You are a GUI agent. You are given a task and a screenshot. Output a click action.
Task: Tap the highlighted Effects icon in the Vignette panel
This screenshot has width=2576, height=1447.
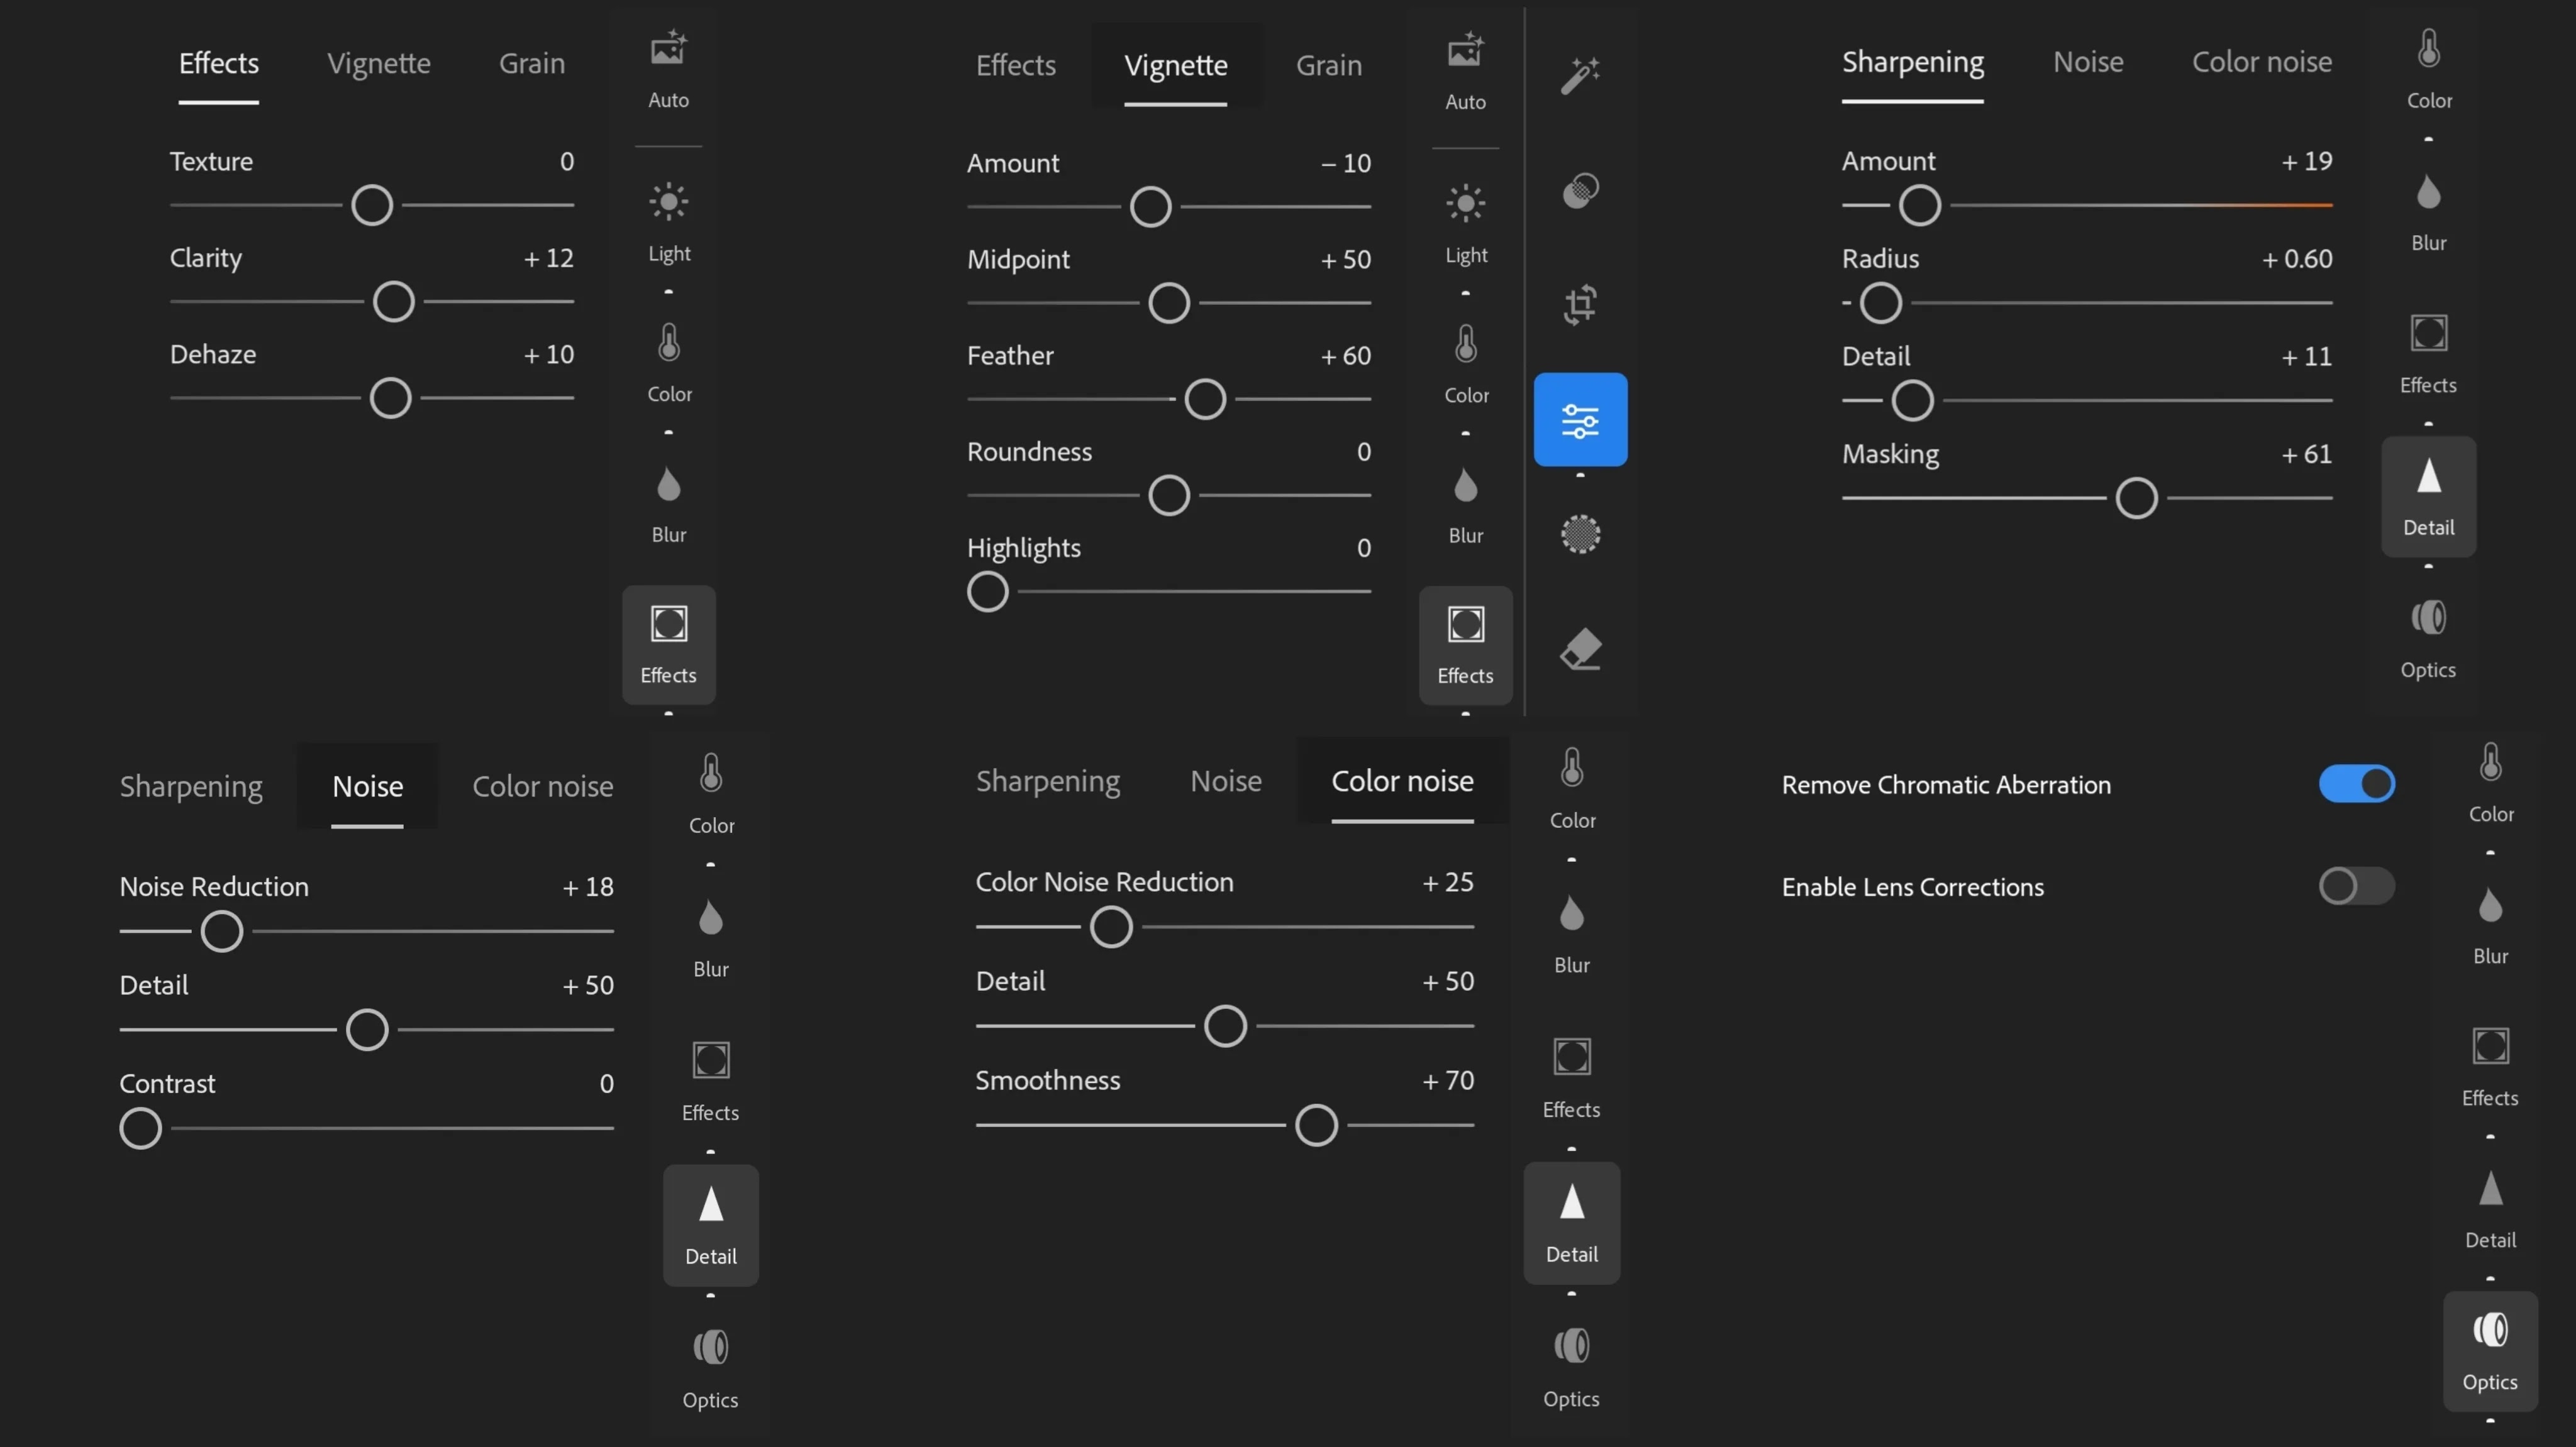1465,646
